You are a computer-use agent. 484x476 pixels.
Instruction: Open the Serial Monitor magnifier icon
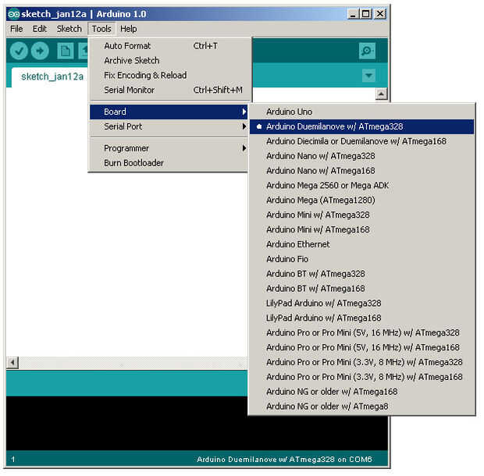coord(368,51)
